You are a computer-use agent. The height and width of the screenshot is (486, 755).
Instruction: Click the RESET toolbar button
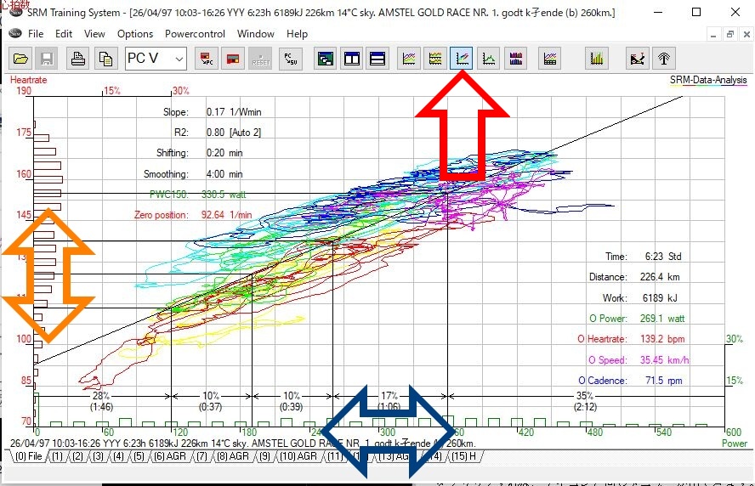[260, 59]
